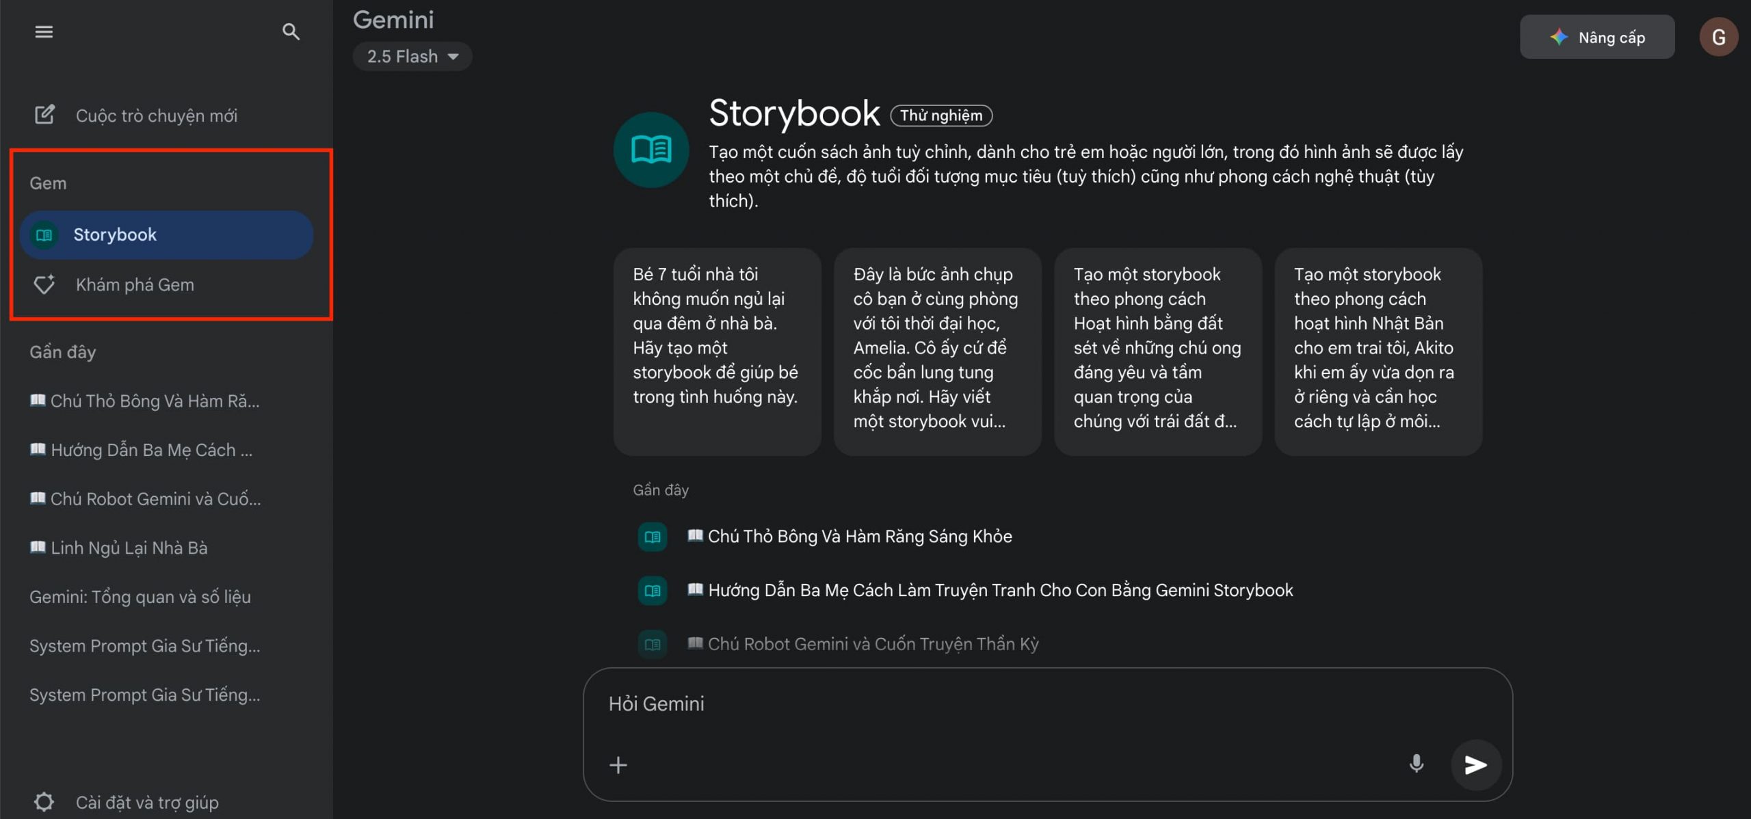Choose the 'Bé 7 tuổi nhà tôi' prompt card
The width and height of the screenshot is (1751, 819).
point(717,351)
